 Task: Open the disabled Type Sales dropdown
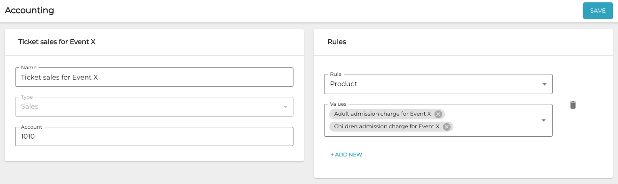tap(154, 107)
